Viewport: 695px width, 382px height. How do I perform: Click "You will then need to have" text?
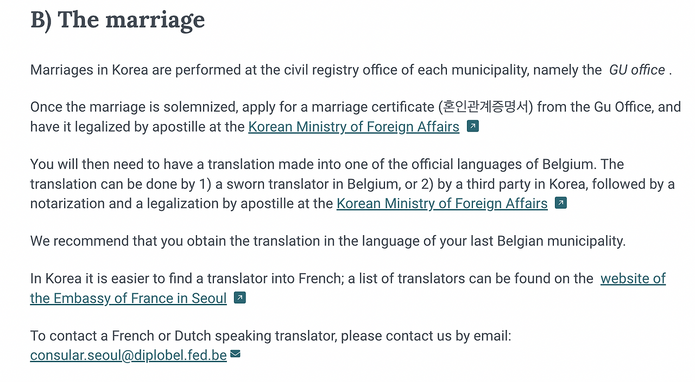(x=117, y=164)
